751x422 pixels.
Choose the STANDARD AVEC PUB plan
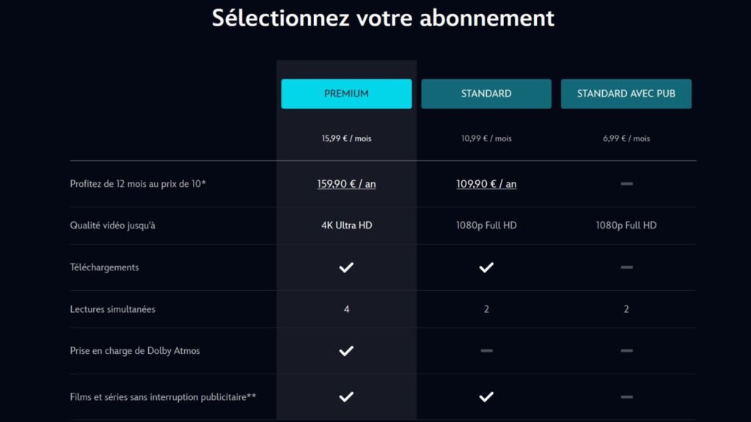tap(626, 93)
